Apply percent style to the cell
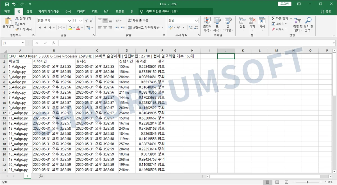 click(x=179, y=28)
